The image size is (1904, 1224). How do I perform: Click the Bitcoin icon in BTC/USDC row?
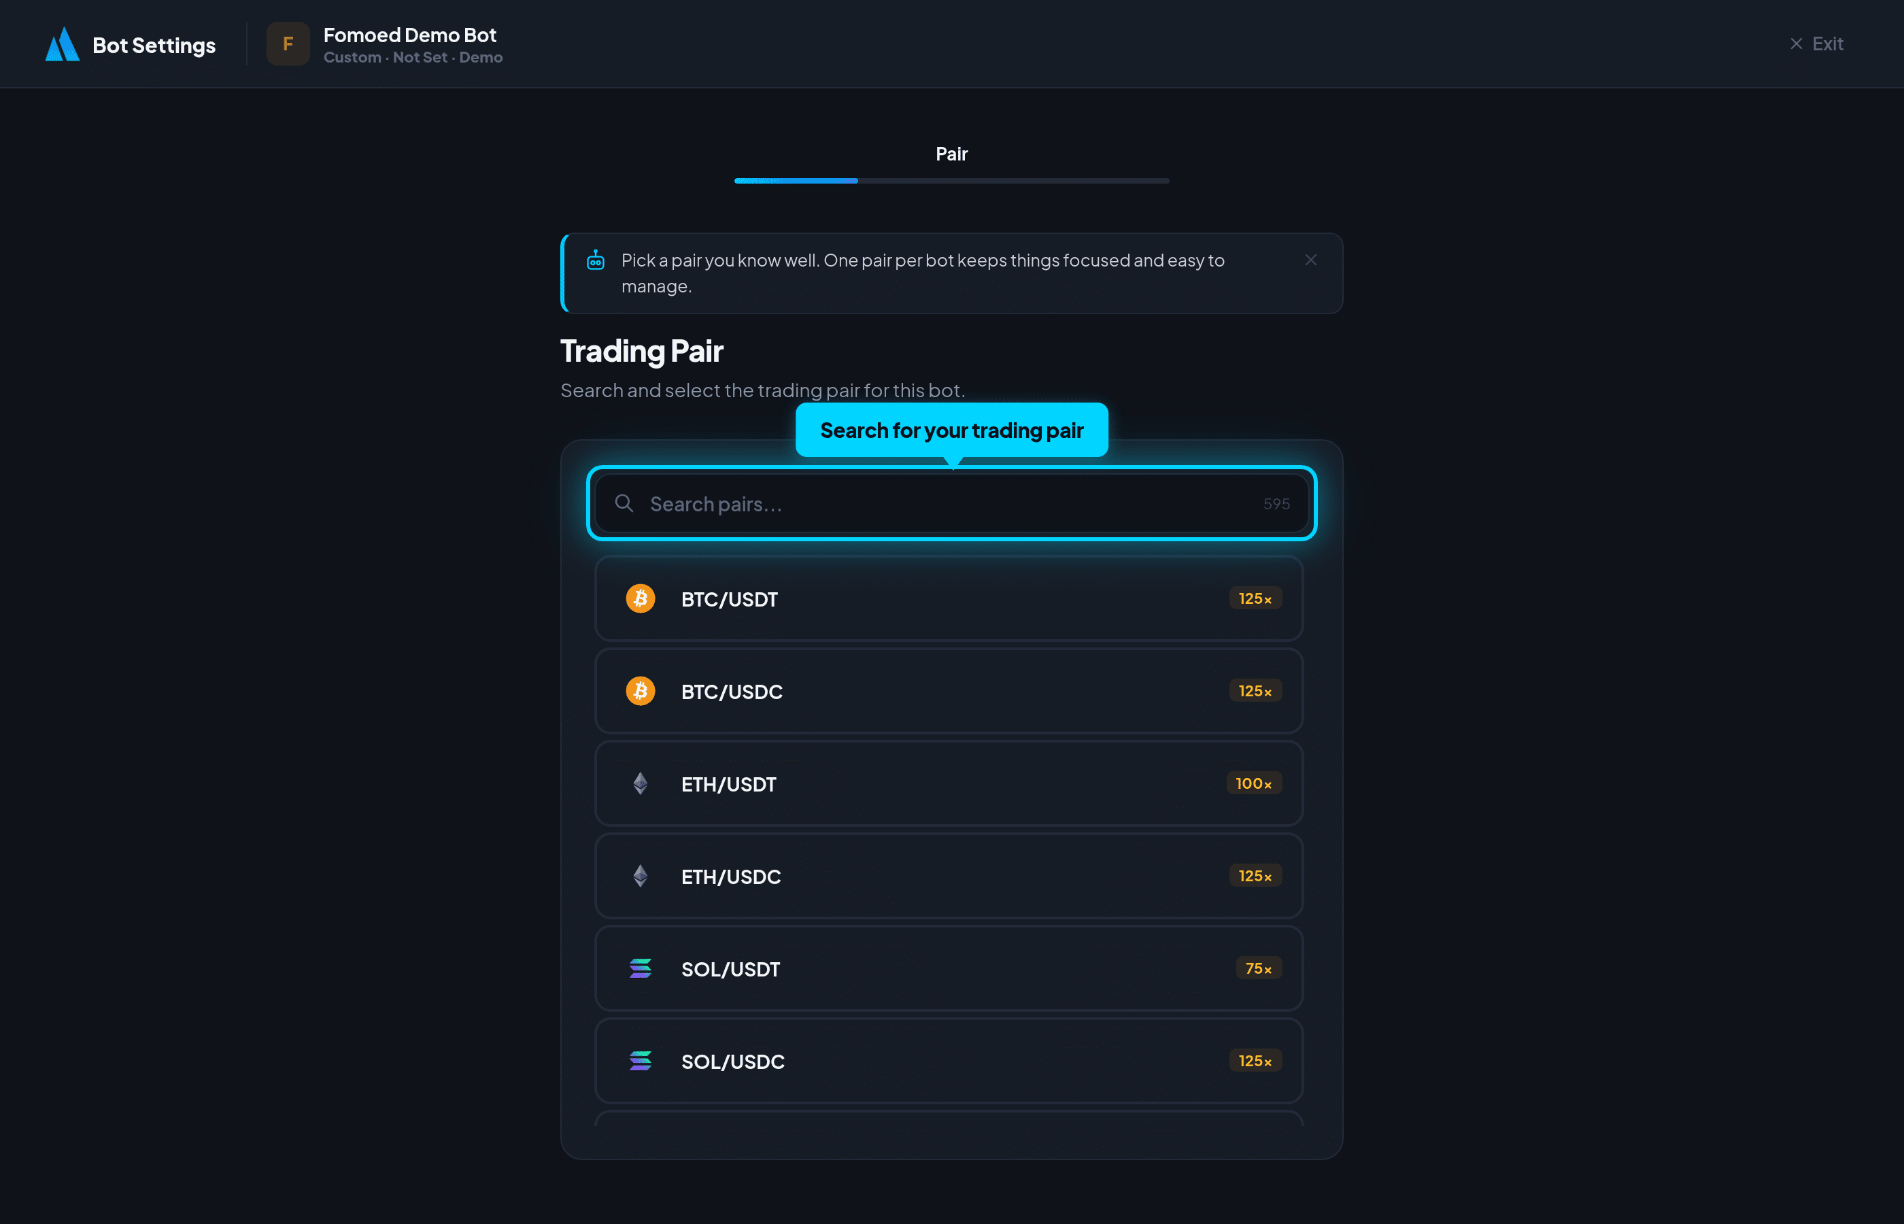coord(641,691)
